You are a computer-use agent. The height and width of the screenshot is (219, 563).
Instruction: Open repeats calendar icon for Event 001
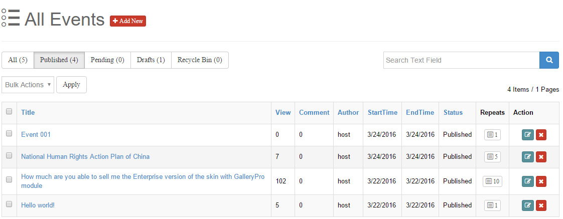pyautogui.click(x=492, y=135)
